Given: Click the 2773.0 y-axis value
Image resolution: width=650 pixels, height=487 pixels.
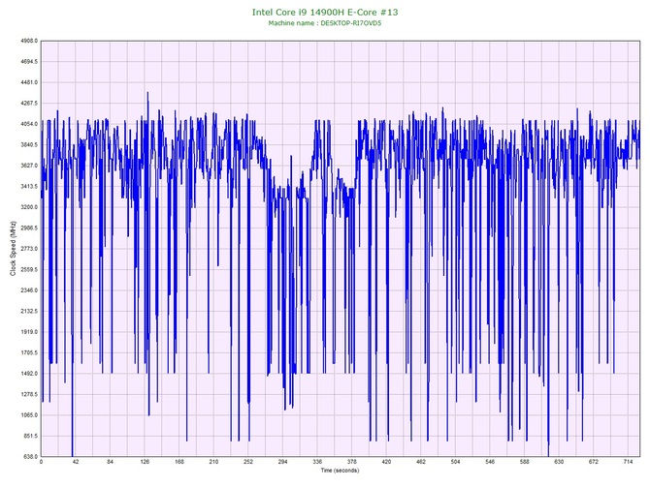Looking at the screenshot, I should 29,249.
